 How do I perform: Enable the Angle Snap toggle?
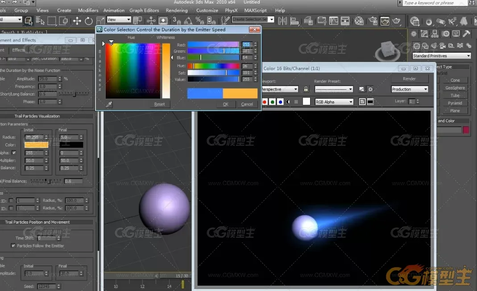tap(188, 21)
